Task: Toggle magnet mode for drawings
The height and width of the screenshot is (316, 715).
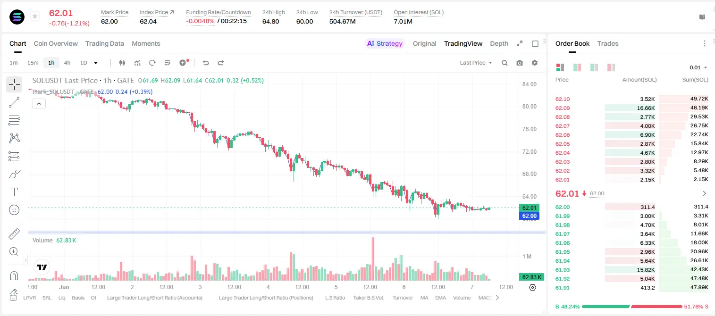Action: coord(14,275)
